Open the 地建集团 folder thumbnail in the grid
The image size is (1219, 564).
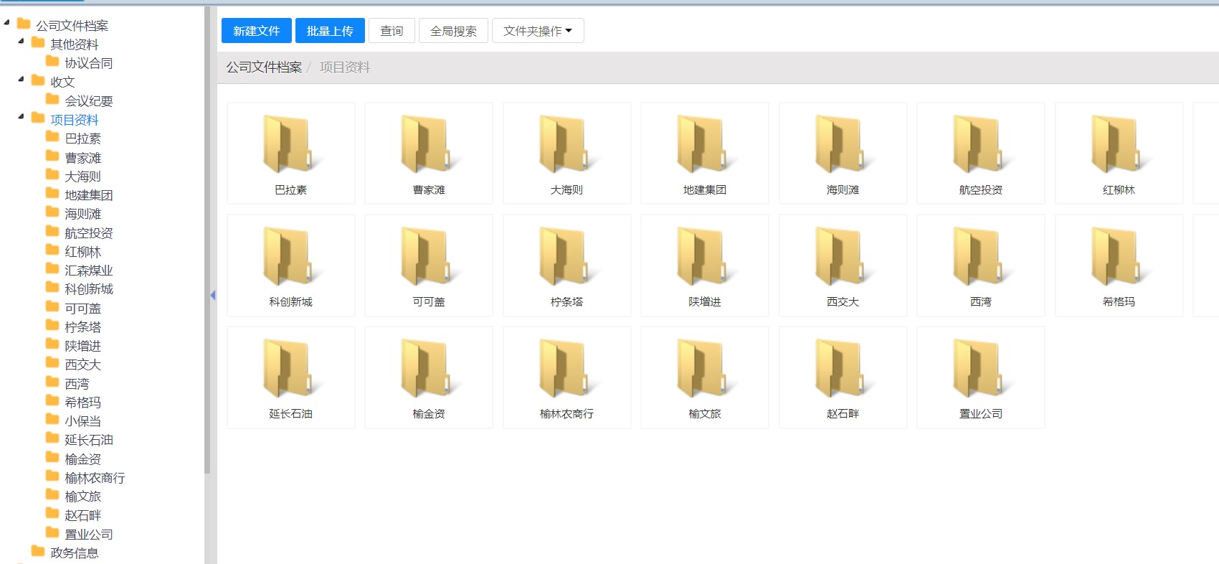point(705,153)
